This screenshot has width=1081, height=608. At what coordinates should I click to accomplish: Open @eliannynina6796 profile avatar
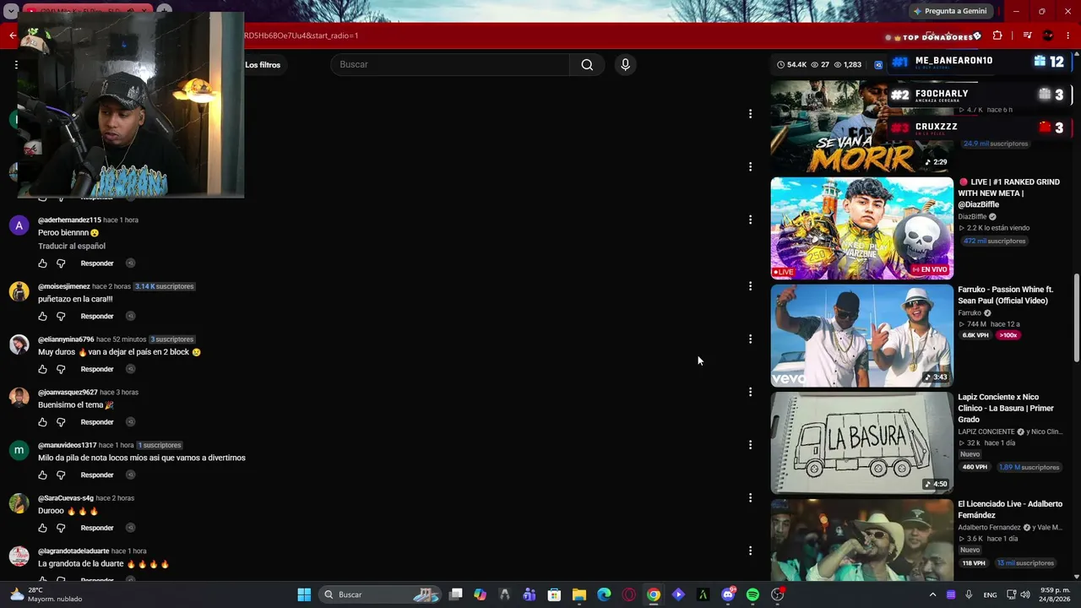click(19, 345)
